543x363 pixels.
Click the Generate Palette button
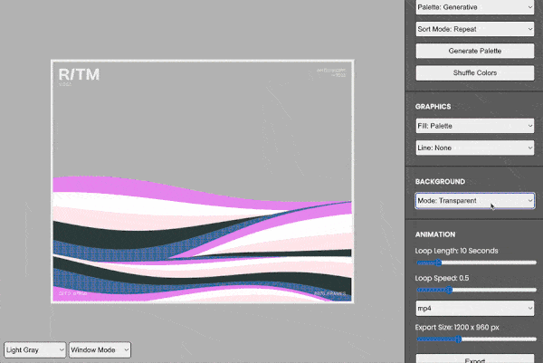coord(475,51)
